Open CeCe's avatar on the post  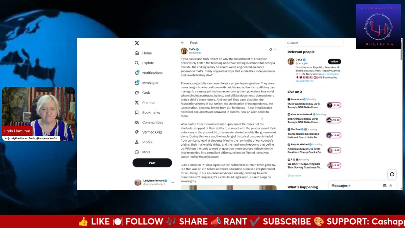click(184, 51)
